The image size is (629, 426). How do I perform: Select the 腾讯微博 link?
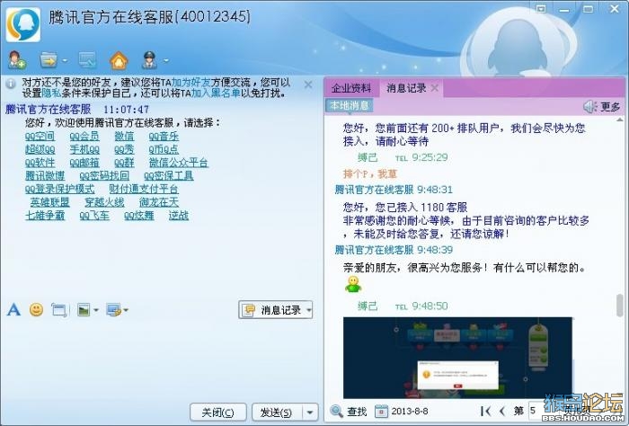(45, 175)
